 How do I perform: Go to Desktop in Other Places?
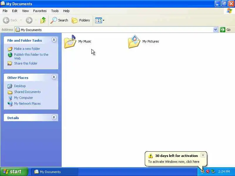point(20,86)
